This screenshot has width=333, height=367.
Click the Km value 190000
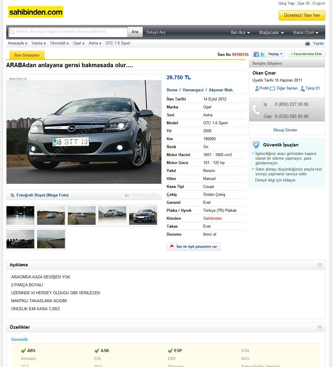[209, 139]
